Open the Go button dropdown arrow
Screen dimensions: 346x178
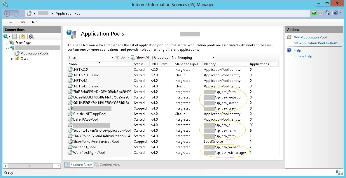coord(128,57)
